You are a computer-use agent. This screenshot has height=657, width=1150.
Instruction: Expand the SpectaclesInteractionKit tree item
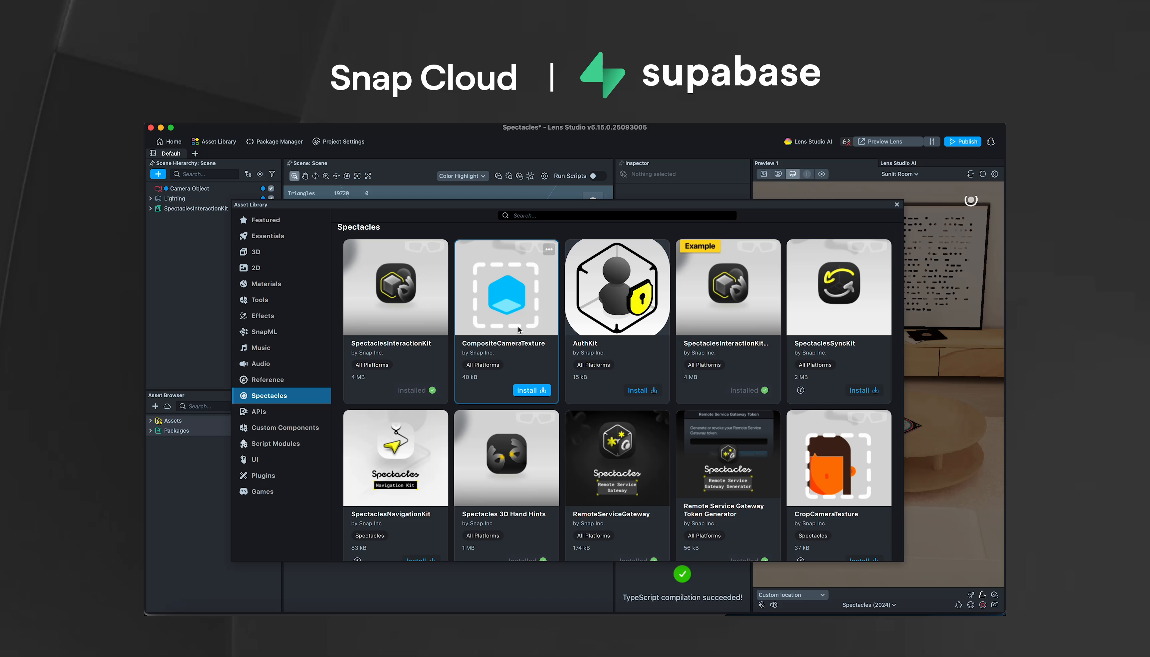pos(150,208)
